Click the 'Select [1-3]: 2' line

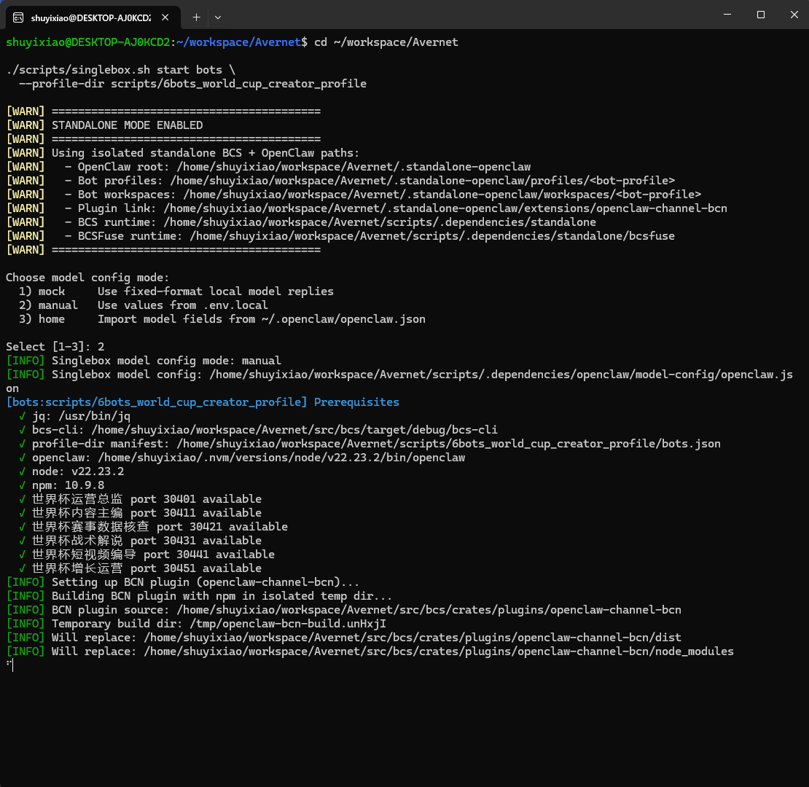[55, 347]
